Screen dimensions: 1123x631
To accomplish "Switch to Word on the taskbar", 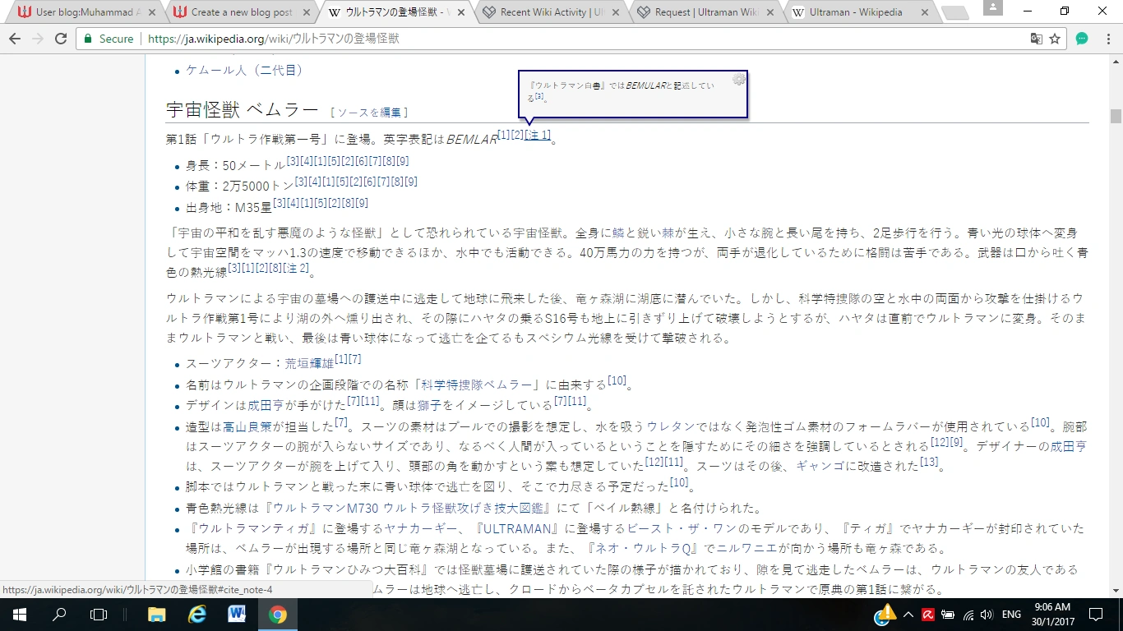I will click(238, 614).
